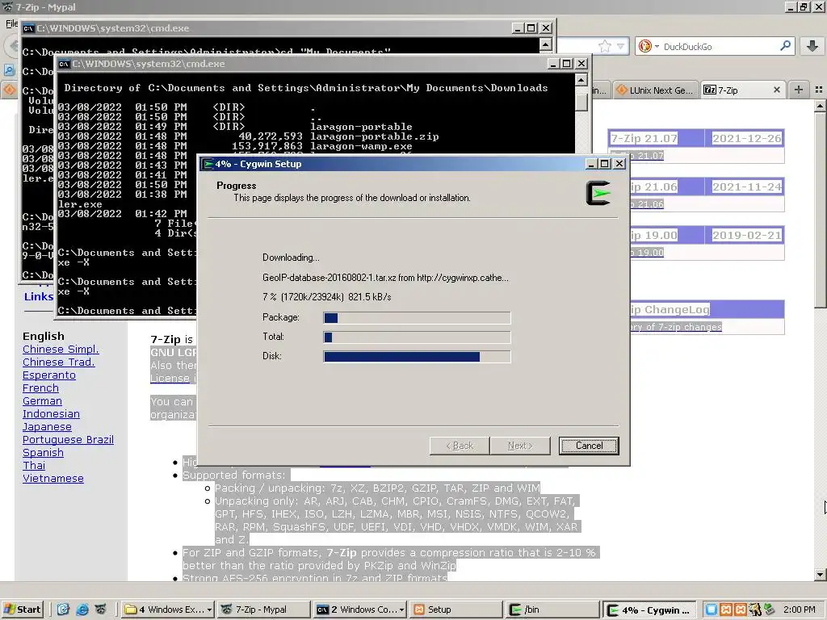Image resolution: width=827 pixels, height=620 pixels.
Task: Click the clock showing 2:00 PM
Action: coord(799,610)
